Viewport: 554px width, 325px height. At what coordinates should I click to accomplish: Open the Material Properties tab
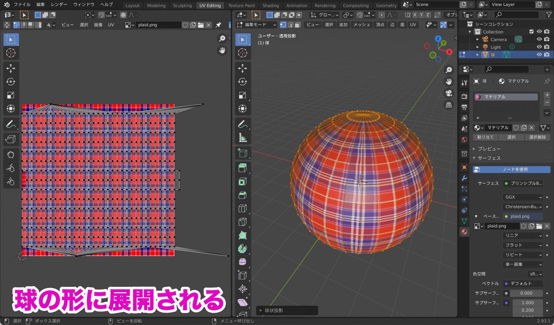pyautogui.click(x=464, y=232)
